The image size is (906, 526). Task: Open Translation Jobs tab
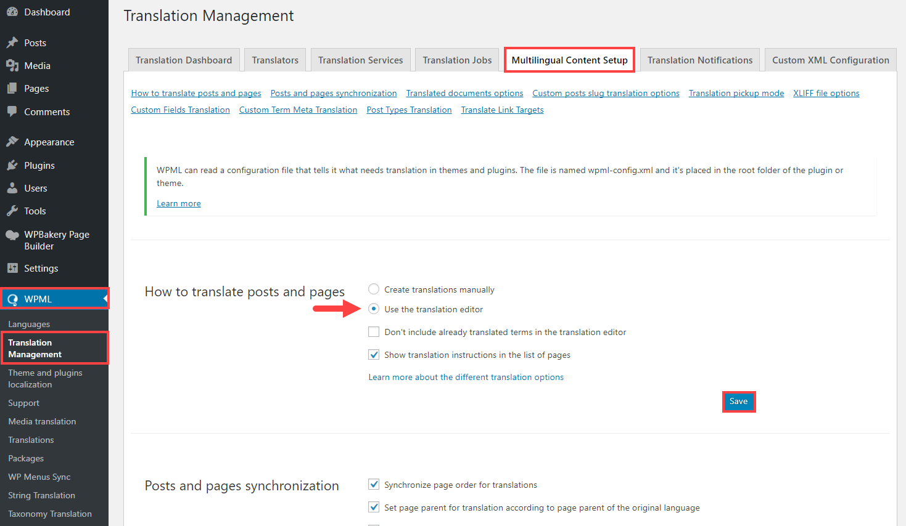click(x=457, y=60)
